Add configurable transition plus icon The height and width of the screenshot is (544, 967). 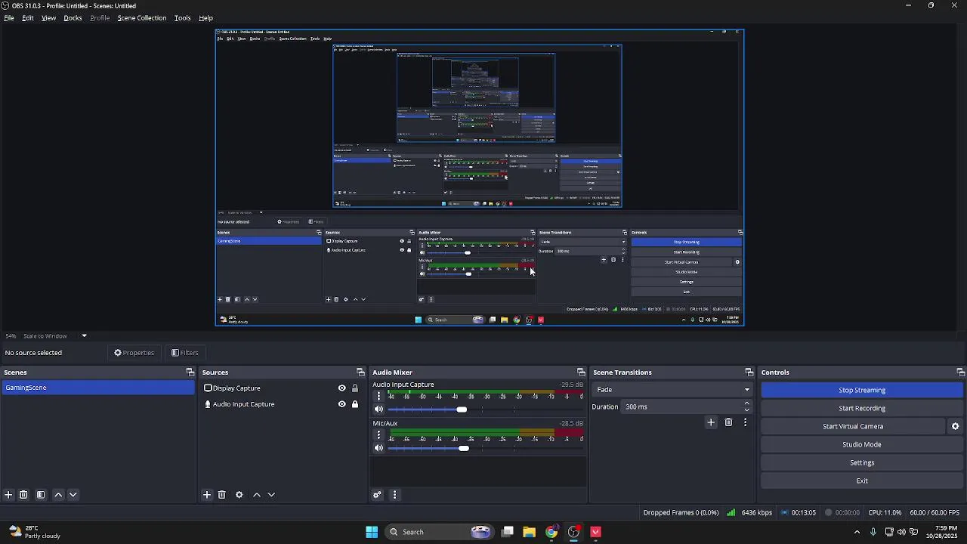point(711,422)
